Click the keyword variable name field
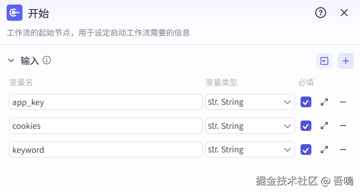The width and height of the screenshot is (360, 193). [x=106, y=150]
